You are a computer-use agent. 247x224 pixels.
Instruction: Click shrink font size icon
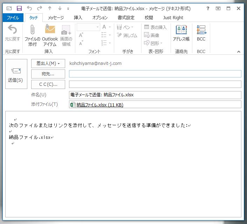[x=81, y=43]
